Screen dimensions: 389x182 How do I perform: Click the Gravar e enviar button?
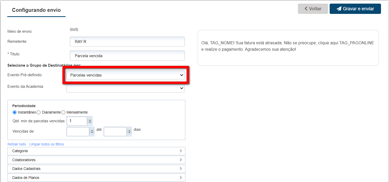(355, 9)
